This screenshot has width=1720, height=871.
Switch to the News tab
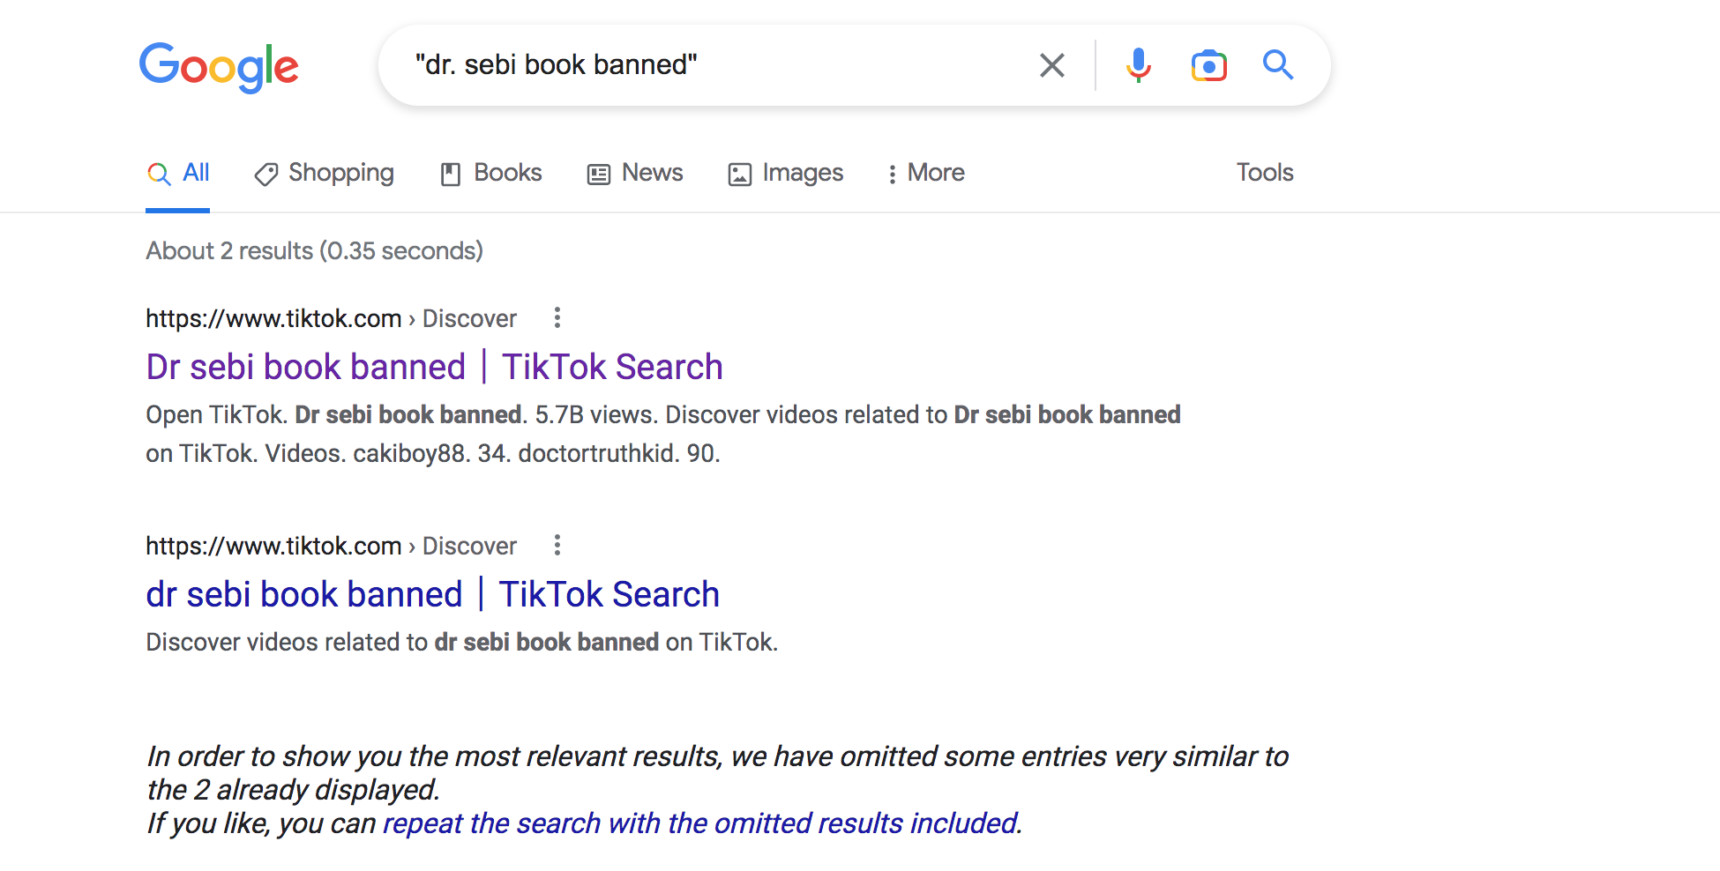635,173
